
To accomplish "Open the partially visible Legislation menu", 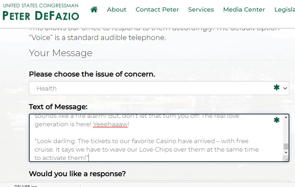I will [284, 9].
